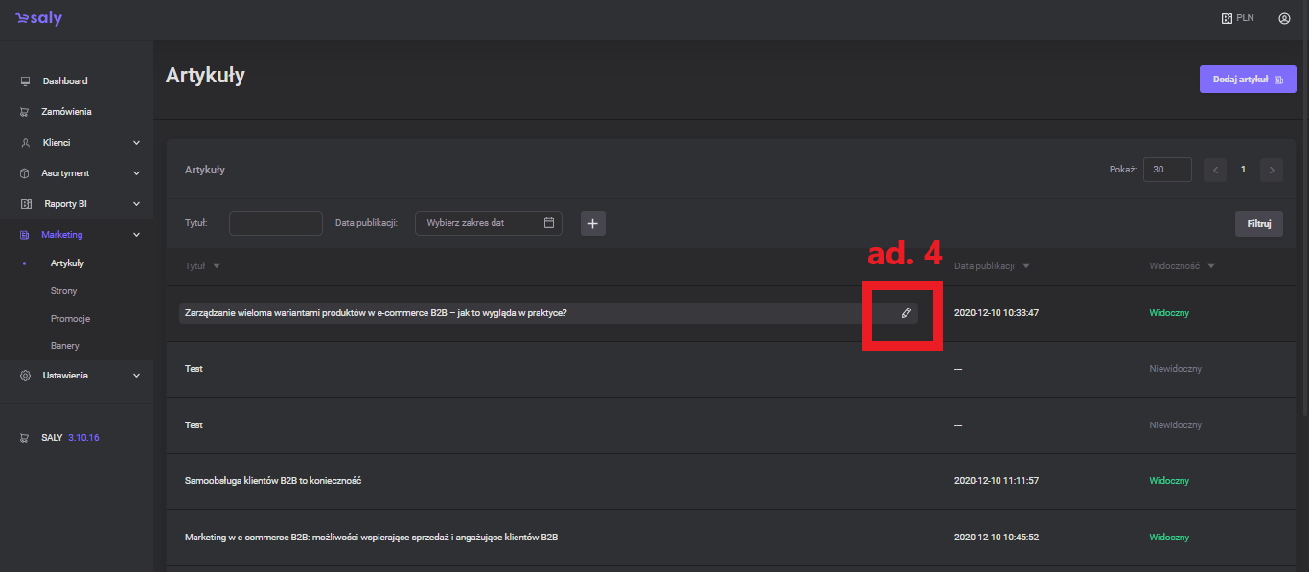Viewport: 1309px width, 572px height.
Task: Open the user account icon in header
Action: pyautogui.click(x=1284, y=18)
